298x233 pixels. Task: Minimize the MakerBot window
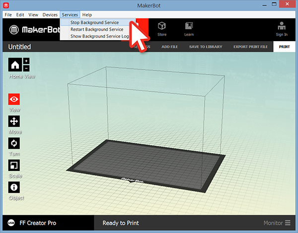[x=264, y=5]
